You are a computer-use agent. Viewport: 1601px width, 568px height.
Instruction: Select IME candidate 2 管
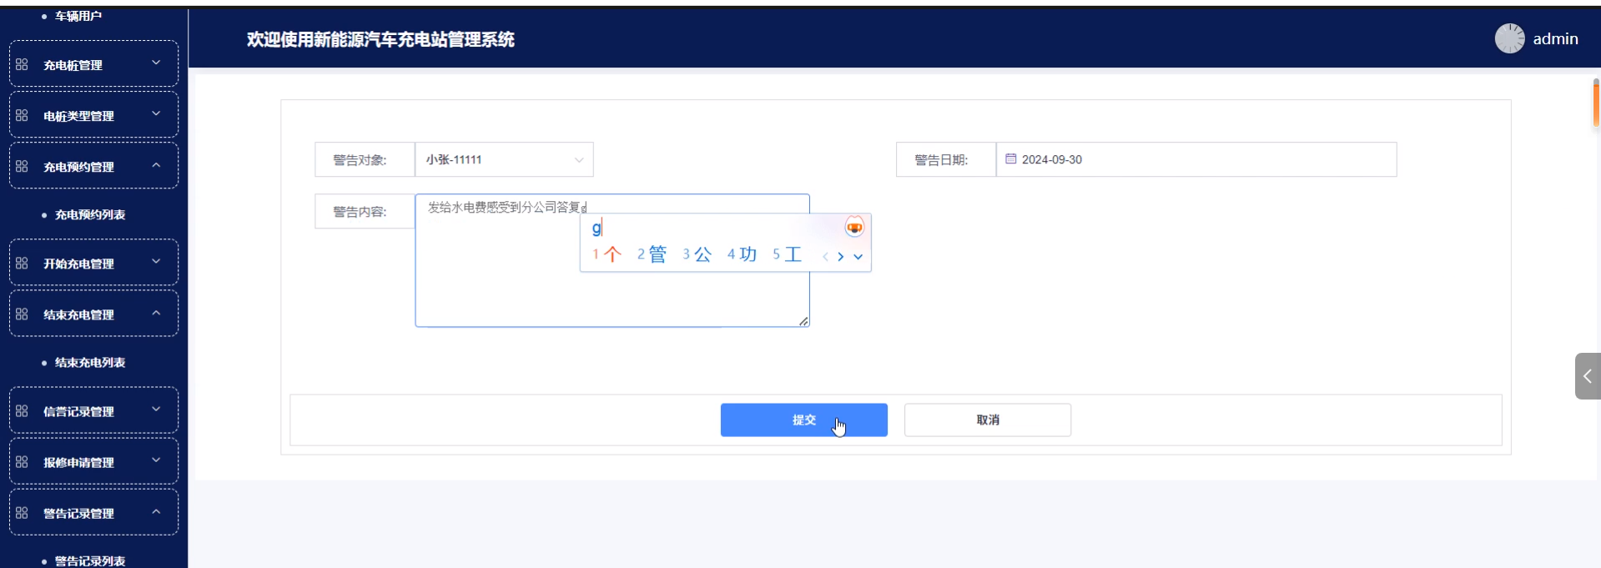[652, 254]
